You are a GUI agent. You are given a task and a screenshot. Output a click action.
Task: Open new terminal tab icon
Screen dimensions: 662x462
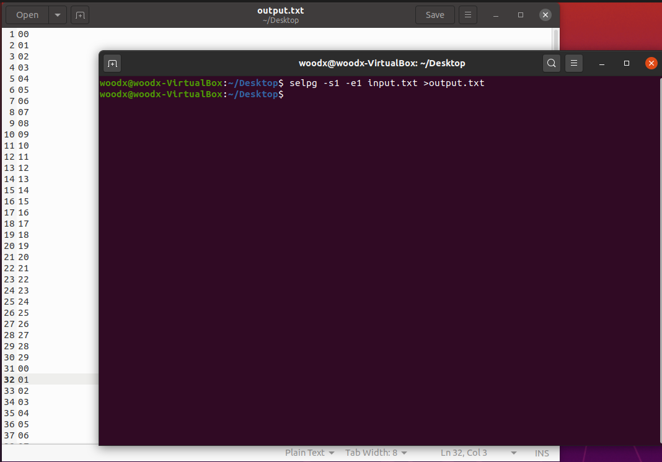[x=112, y=63]
